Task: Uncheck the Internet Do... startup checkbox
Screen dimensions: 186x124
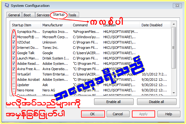Action: (14, 48)
